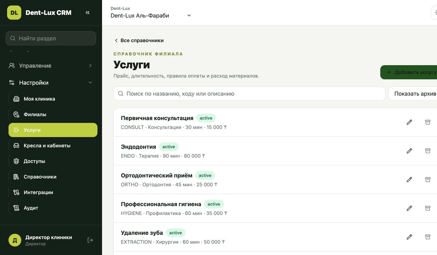Click the Директор клиники avatar
Image resolution: width=437 pixels, height=255 pixels.
(15, 240)
